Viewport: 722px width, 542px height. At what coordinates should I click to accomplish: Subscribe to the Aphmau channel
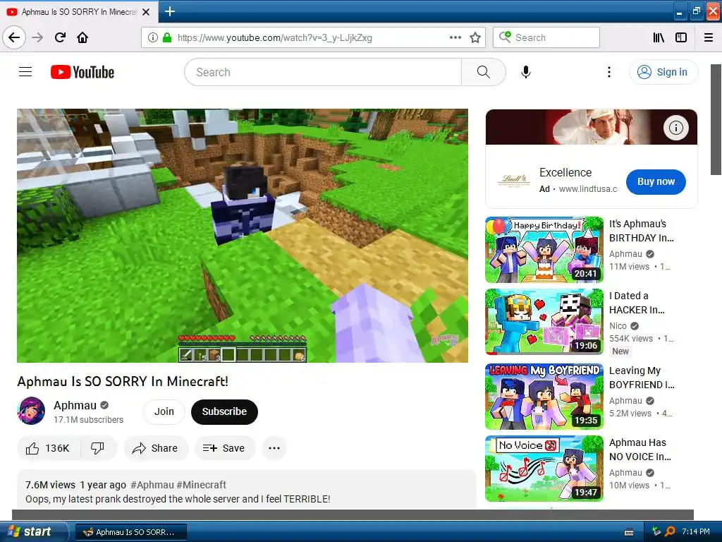coord(224,411)
